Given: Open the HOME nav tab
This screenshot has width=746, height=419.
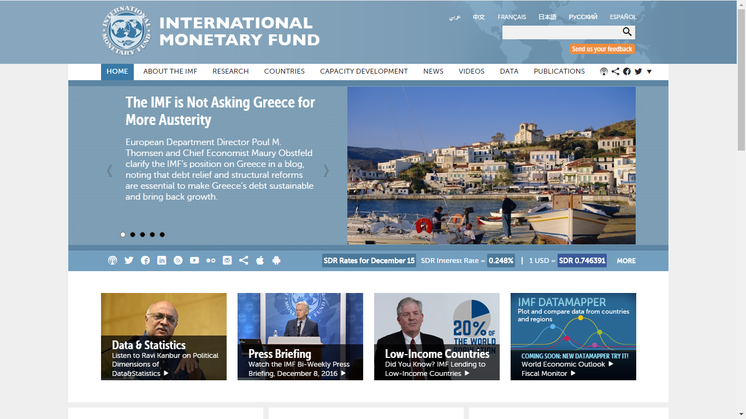Looking at the screenshot, I should tap(117, 71).
